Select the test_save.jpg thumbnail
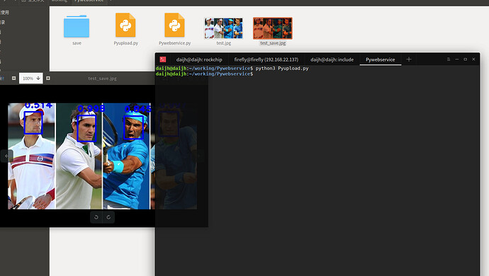The width and height of the screenshot is (489, 276). click(x=273, y=28)
